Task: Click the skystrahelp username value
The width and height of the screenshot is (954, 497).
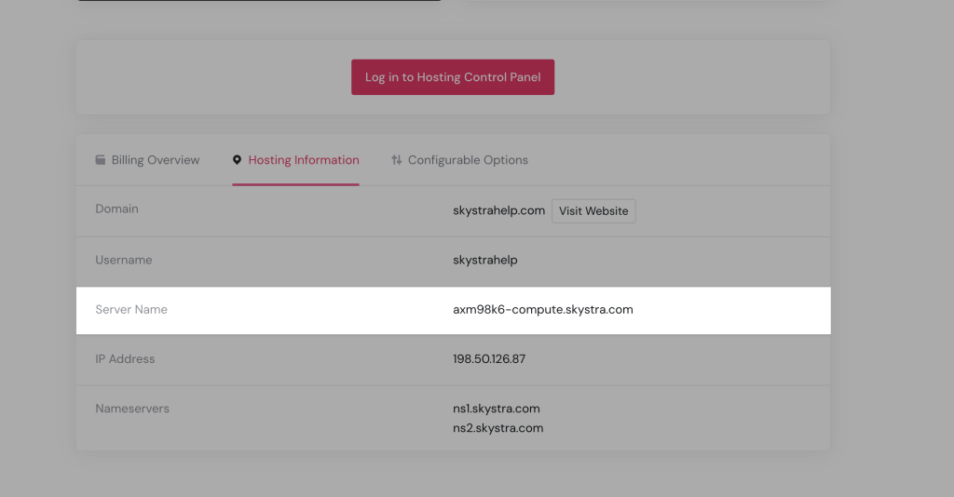Action: click(x=484, y=261)
